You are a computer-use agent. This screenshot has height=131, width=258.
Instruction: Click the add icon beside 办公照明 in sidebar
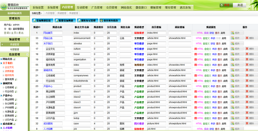[x=16, y=104]
